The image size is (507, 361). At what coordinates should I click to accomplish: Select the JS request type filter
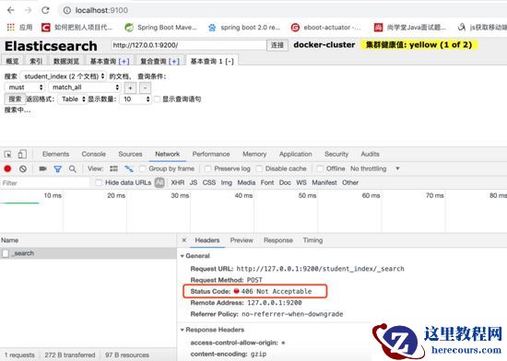(x=194, y=182)
